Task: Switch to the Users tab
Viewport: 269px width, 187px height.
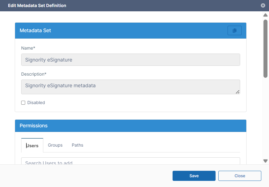Action: tap(32, 145)
